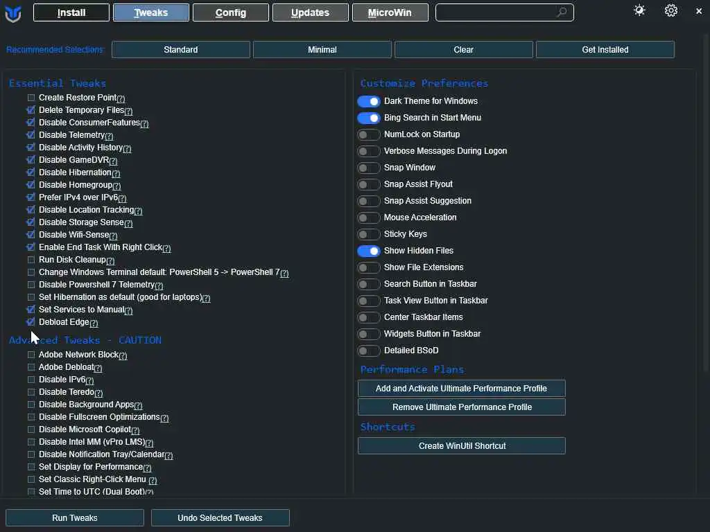This screenshot has height=532, width=710.
Task: Enable NumLock on Startup toggle
Action: pos(369,134)
